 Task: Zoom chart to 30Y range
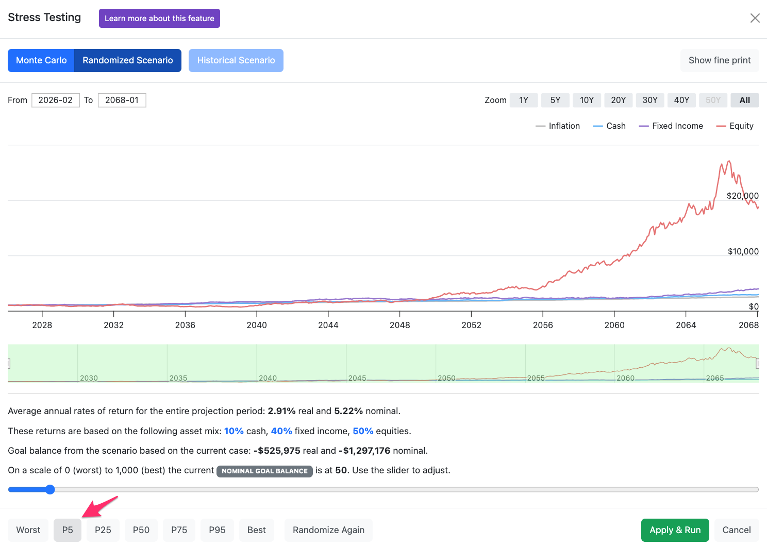click(x=650, y=100)
